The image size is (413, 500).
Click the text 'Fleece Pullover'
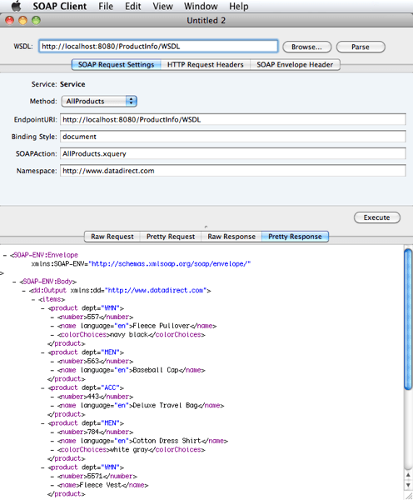161,326
